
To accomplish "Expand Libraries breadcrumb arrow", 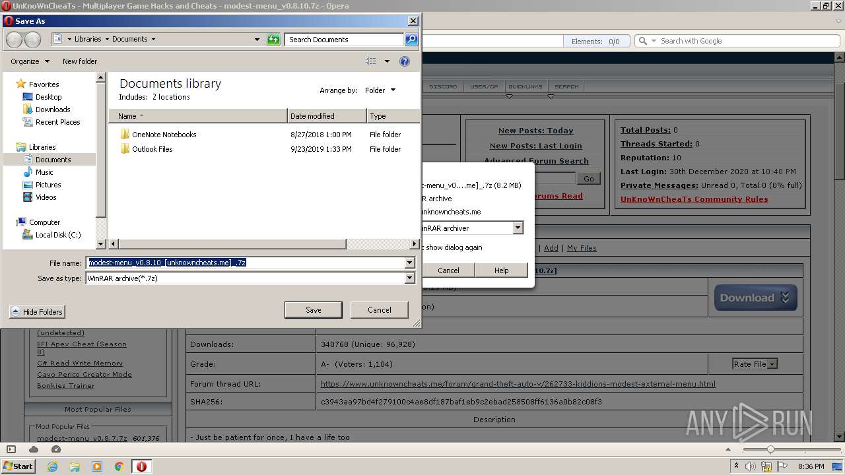I will 106,40.
